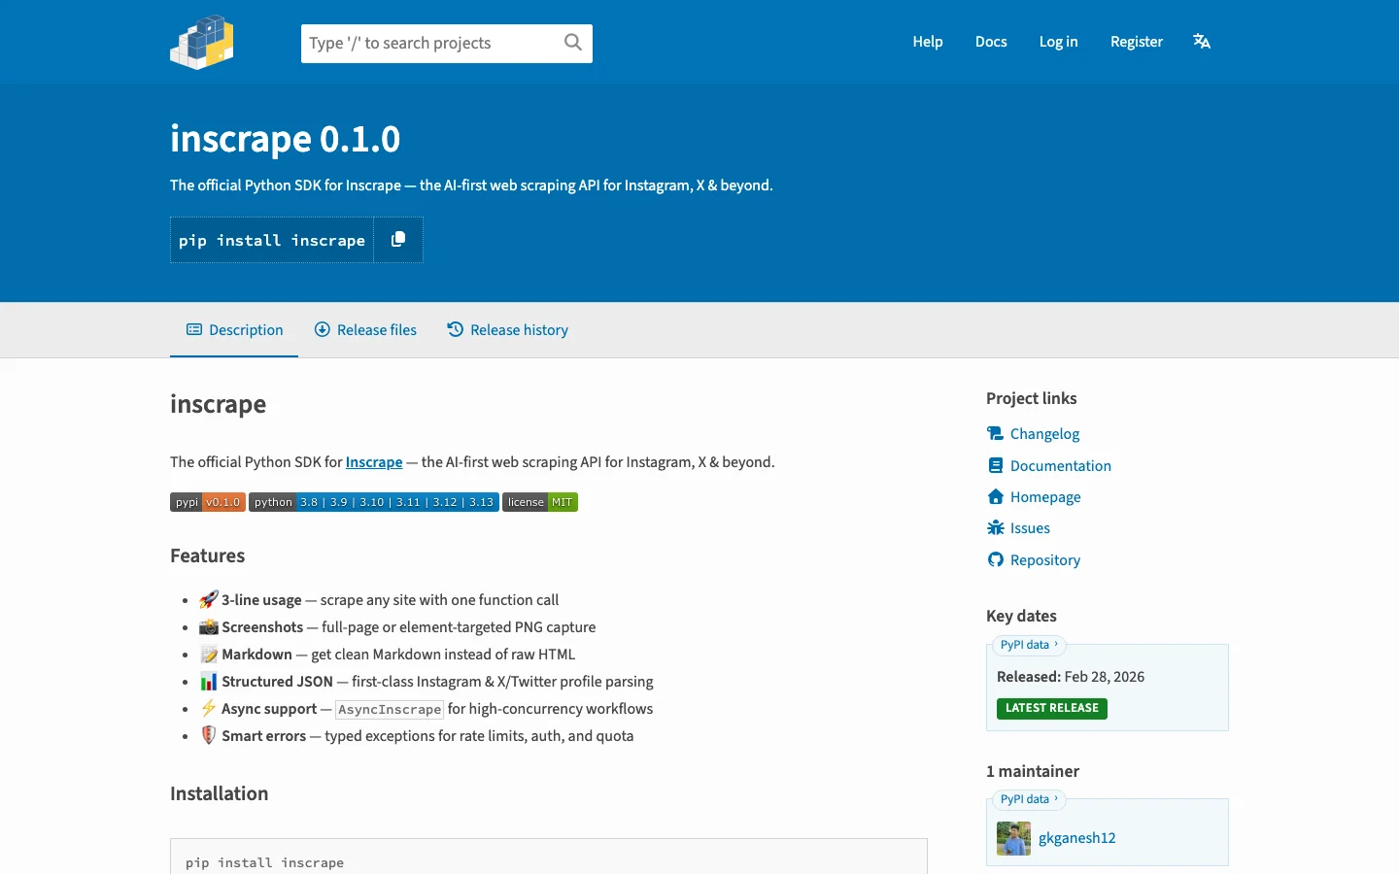Click the Homepage house icon
Image resolution: width=1399 pixels, height=874 pixels.
995,497
